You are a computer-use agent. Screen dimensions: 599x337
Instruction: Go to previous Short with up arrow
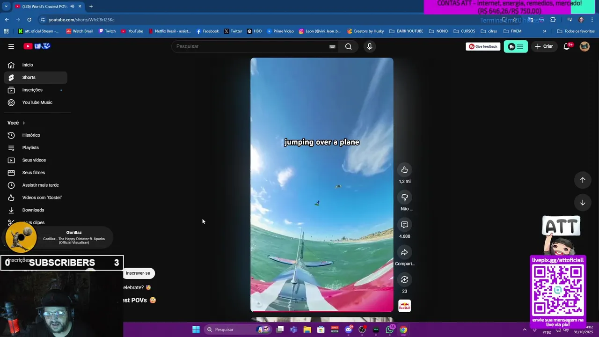(x=583, y=180)
